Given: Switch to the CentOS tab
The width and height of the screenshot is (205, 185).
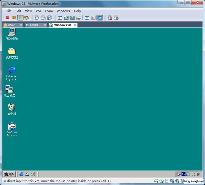Looking at the screenshot, I should (x=34, y=25).
